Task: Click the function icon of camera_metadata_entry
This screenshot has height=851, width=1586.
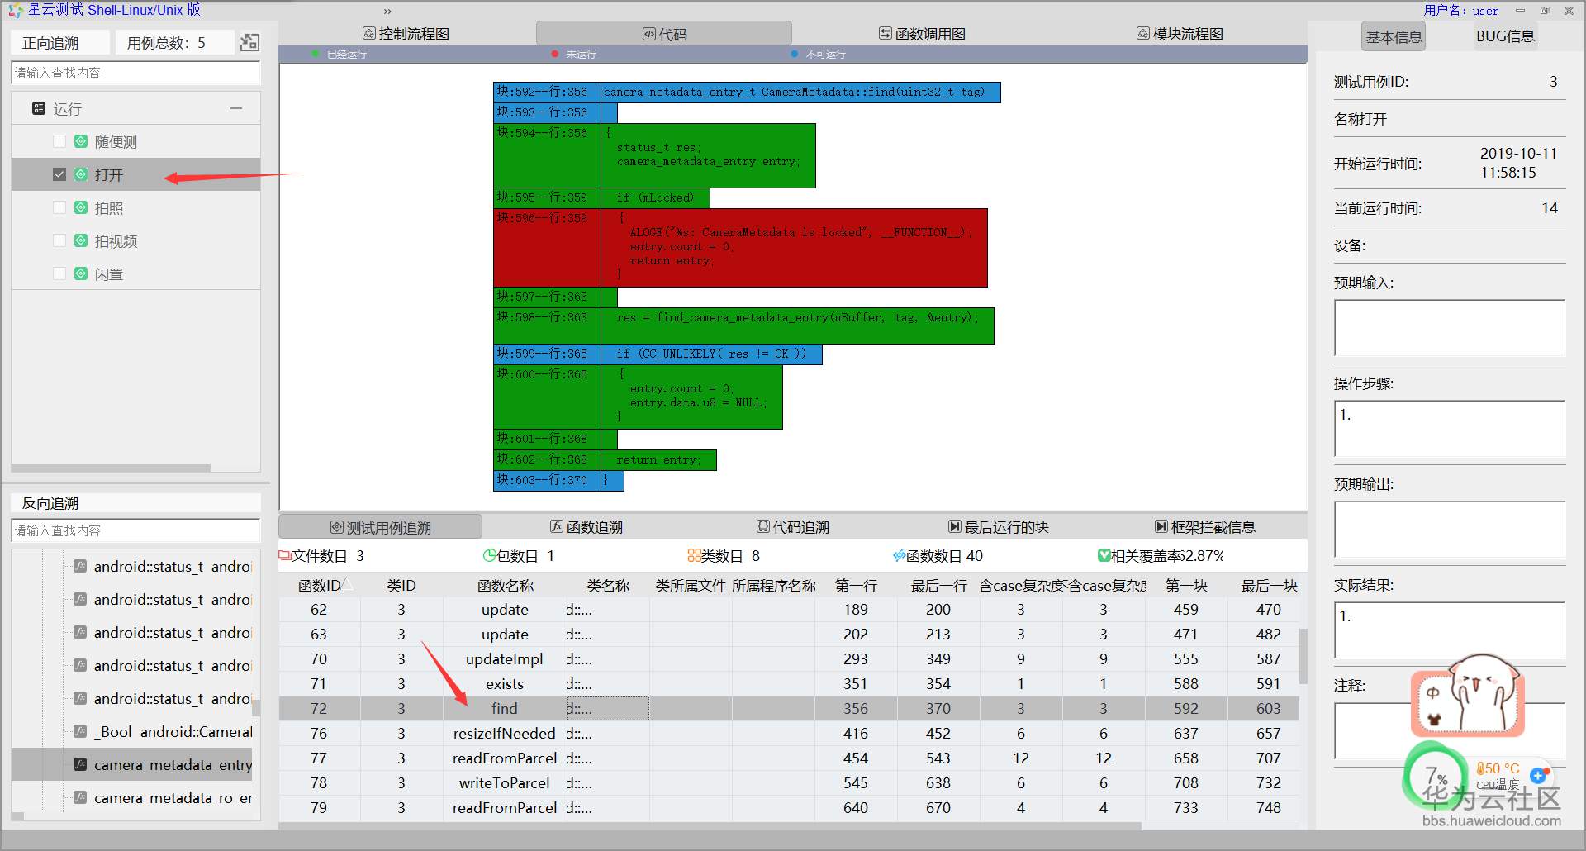Action: tap(80, 764)
